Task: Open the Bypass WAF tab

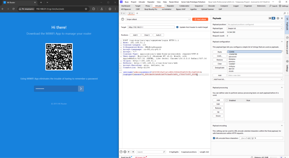Action: click(181, 9)
